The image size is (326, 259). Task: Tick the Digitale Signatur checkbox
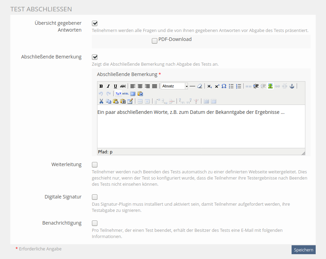tap(95, 197)
